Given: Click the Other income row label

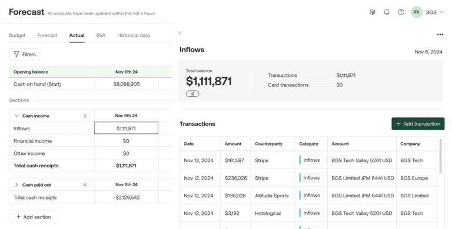Looking at the screenshot, I should (x=29, y=154).
